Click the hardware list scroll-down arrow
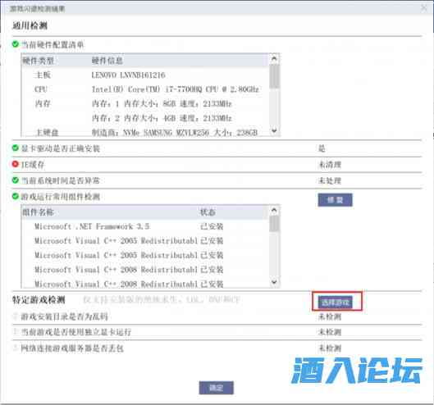 [274, 130]
